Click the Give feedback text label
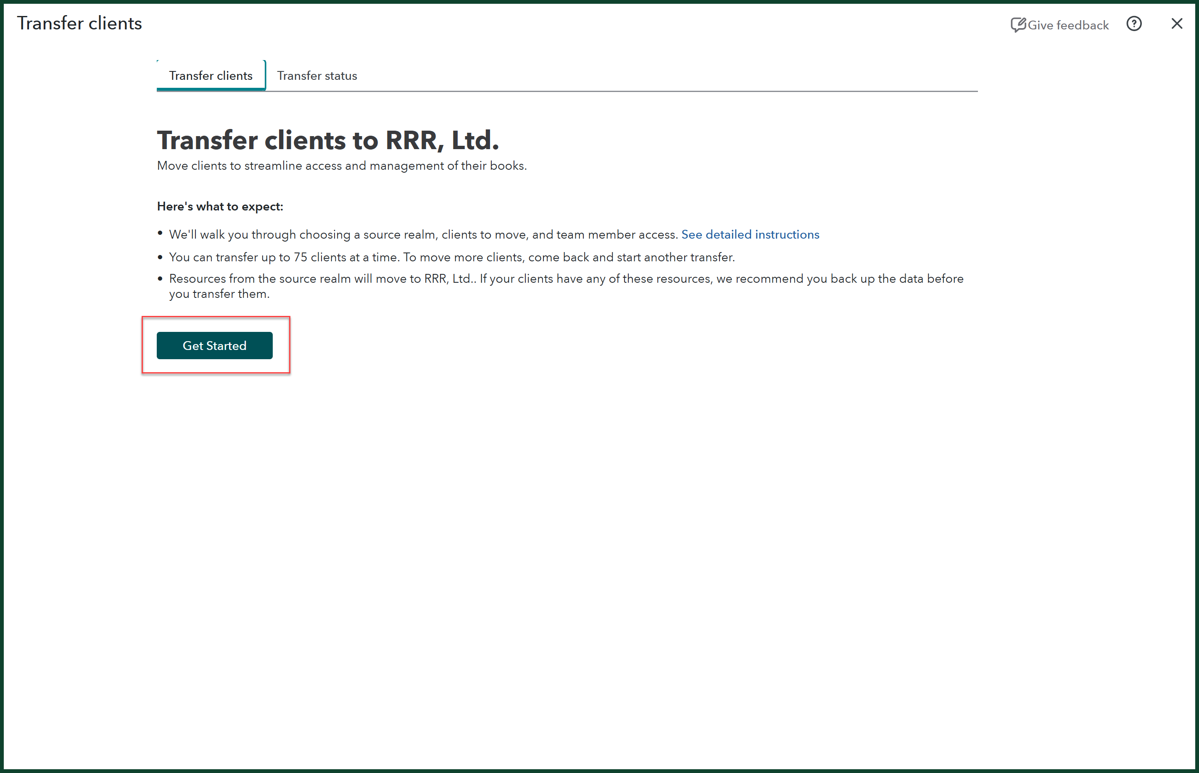The width and height of the screenshot is (1199, 773). (1067, 25)
